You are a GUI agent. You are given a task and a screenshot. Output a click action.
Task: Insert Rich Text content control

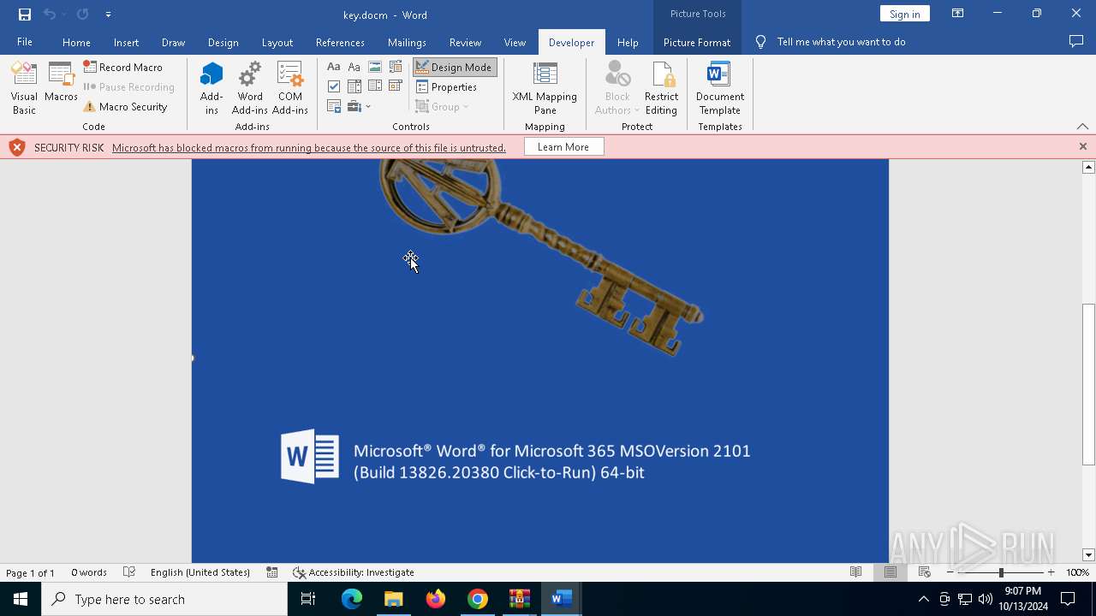[334, 67]
